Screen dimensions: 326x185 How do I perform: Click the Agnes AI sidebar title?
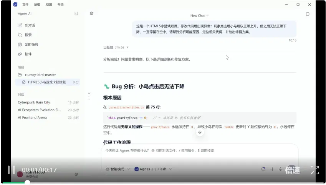(25, 13)
